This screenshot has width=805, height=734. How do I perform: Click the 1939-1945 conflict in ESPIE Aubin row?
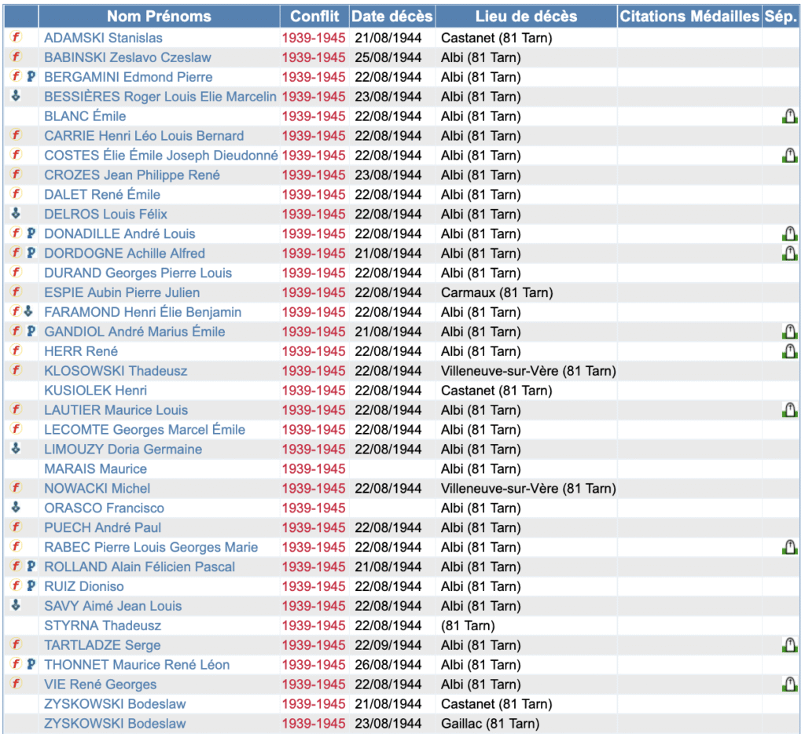point(314,292)
